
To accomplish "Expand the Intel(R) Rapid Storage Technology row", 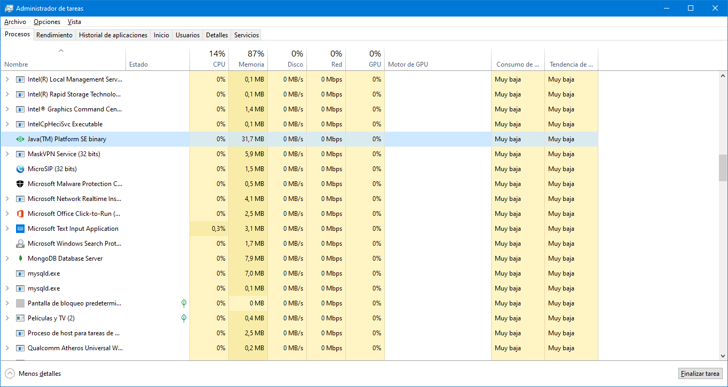I will pos(7,94).
